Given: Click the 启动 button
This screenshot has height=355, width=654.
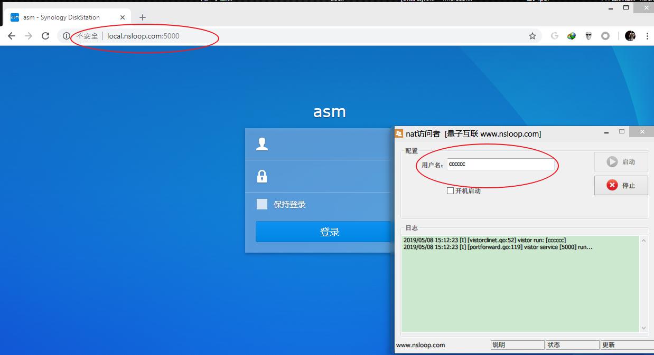Looking at the screenshot, I should [x=621, y=162].
